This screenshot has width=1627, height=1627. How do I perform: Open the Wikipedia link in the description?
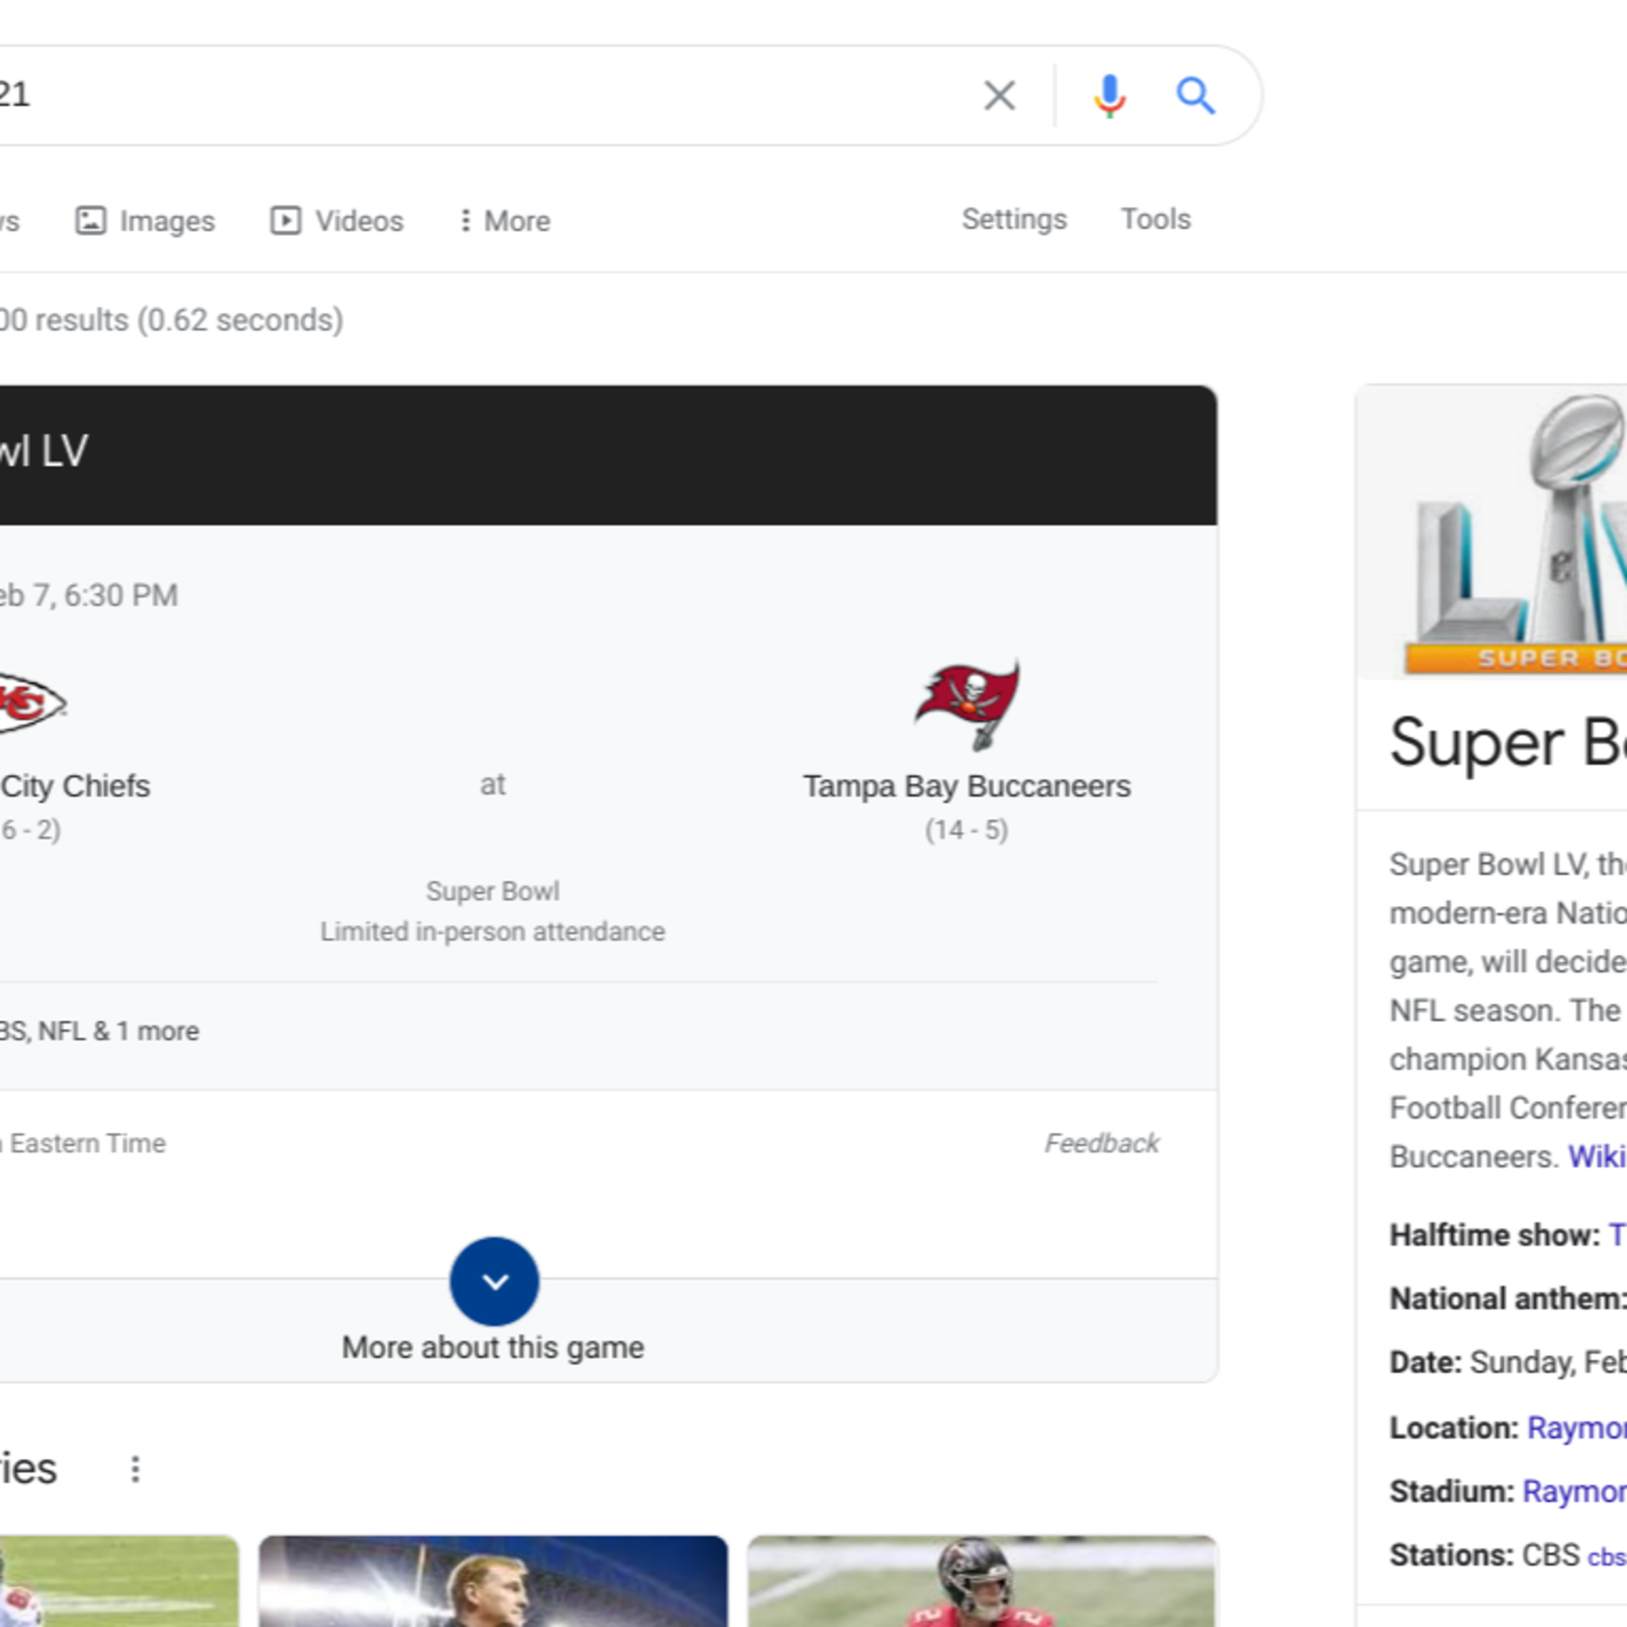tap(1597, 1156)
